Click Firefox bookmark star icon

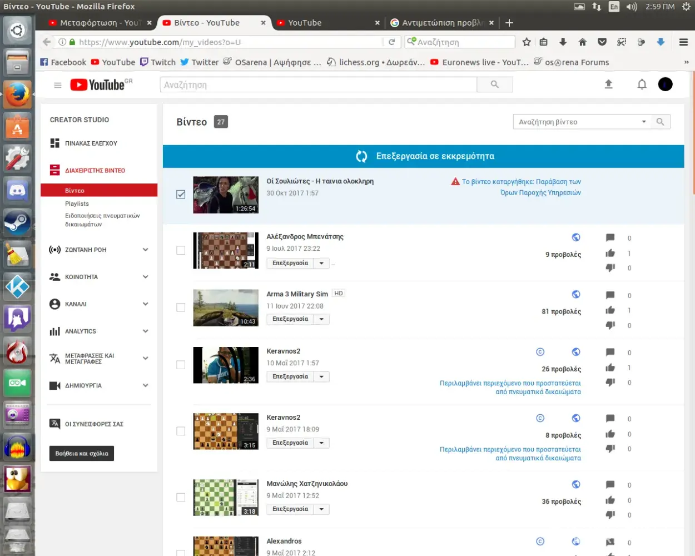coord(527,42)
